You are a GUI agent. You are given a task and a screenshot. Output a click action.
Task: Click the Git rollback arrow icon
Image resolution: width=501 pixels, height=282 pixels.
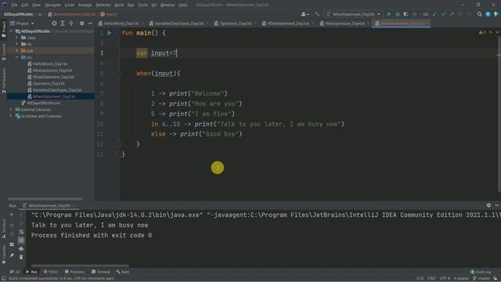point(469,14)
